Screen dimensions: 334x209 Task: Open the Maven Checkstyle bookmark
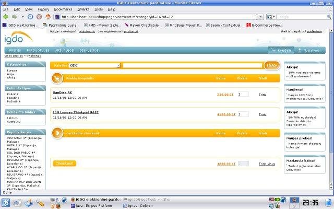pos(143,25)
